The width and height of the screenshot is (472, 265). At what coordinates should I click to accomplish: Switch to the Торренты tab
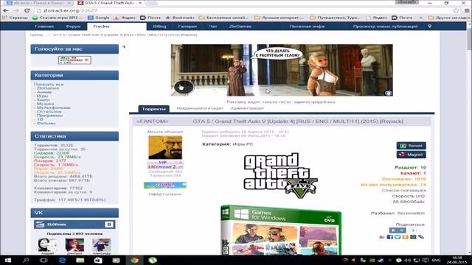click(154, 109)
